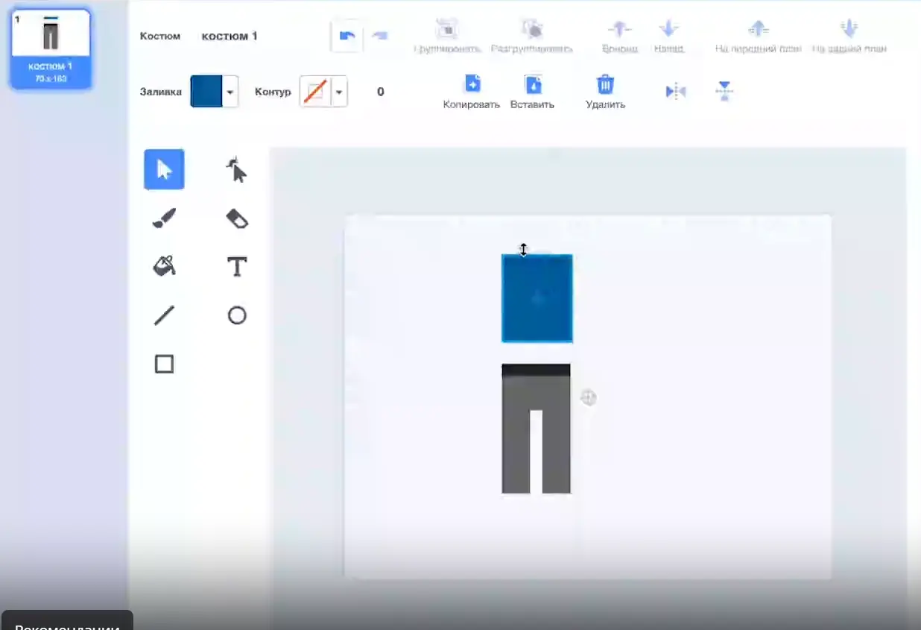921x630 pixels.
Task: Click the blue rectangle on the canvas
Action: [x=537, y=298]
